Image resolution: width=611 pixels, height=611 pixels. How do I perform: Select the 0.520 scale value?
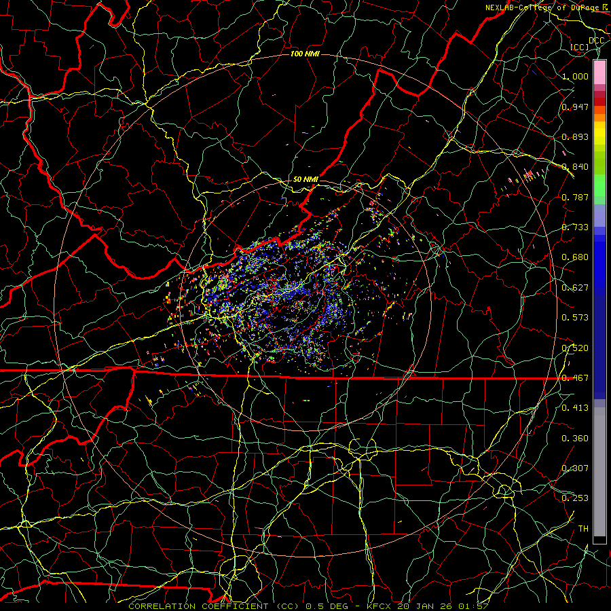pyautogui.click(x=575, y=348)
